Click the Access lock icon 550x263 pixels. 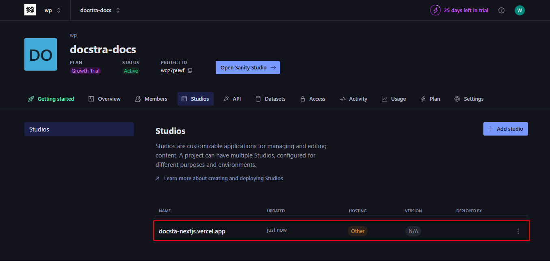click(x=302, y=99)
